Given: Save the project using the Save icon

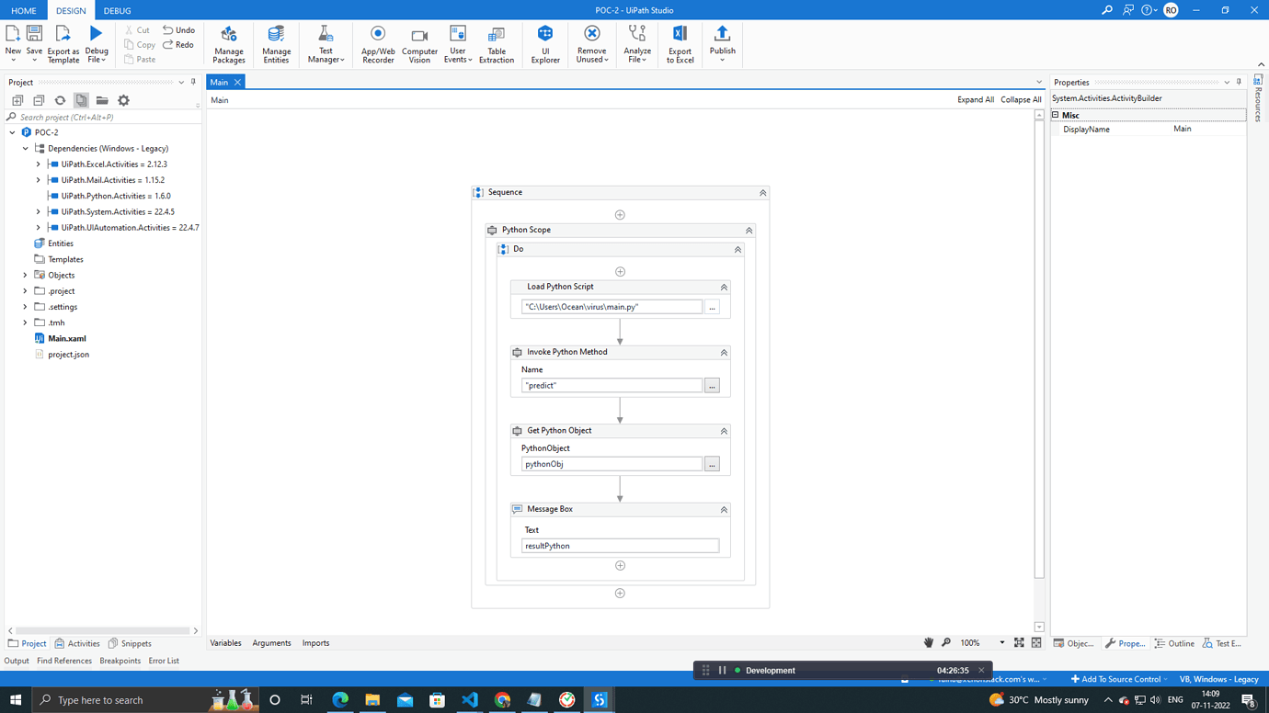Looking at the screenshot, I should (x=34, y=34).
